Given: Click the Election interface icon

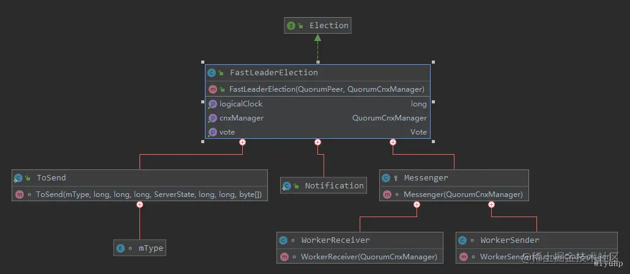Looking at the screenshot, I should coord(291,25).
